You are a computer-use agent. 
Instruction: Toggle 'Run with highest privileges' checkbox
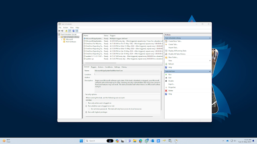coord(86,112)
